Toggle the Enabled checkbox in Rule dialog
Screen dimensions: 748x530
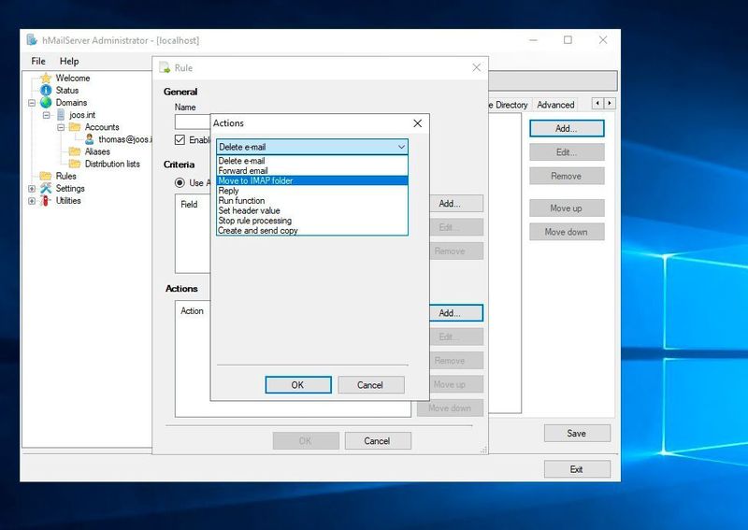180,140
